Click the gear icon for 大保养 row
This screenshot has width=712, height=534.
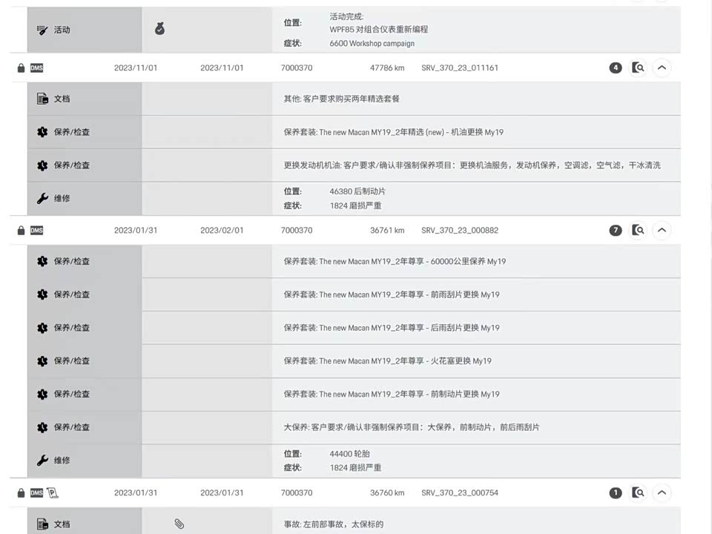click(x=42, y=427)
